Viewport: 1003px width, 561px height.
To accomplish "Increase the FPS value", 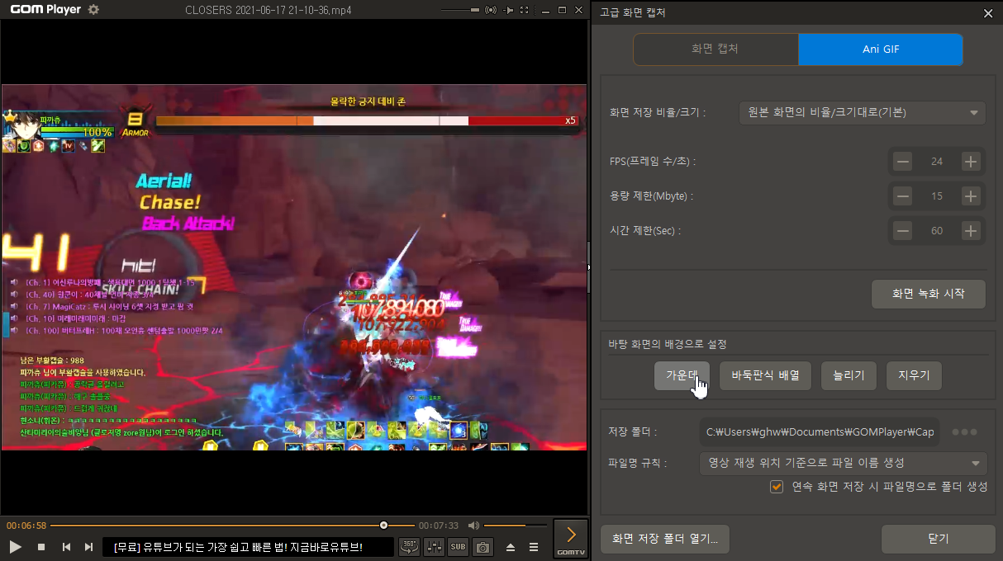I will point(971,162).
